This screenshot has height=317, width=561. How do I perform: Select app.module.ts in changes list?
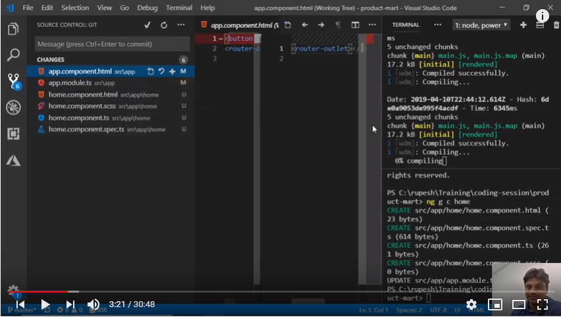pos(111,83)
